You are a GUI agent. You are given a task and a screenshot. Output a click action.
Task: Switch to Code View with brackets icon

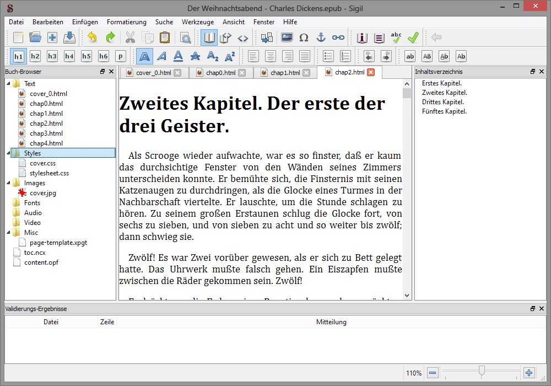tap(243, 37)
